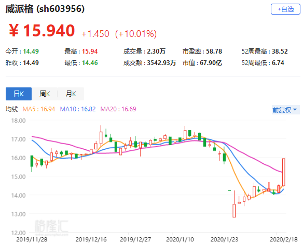Click the 12.00 price axis label
303x245 pixels.
pos(18,233)
